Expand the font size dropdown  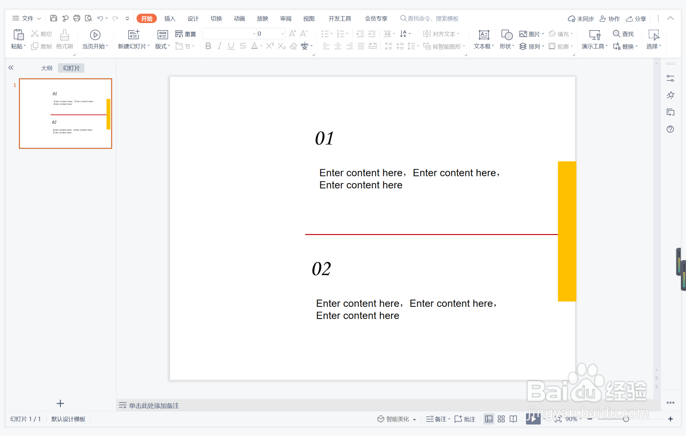[x=283, y=34]
